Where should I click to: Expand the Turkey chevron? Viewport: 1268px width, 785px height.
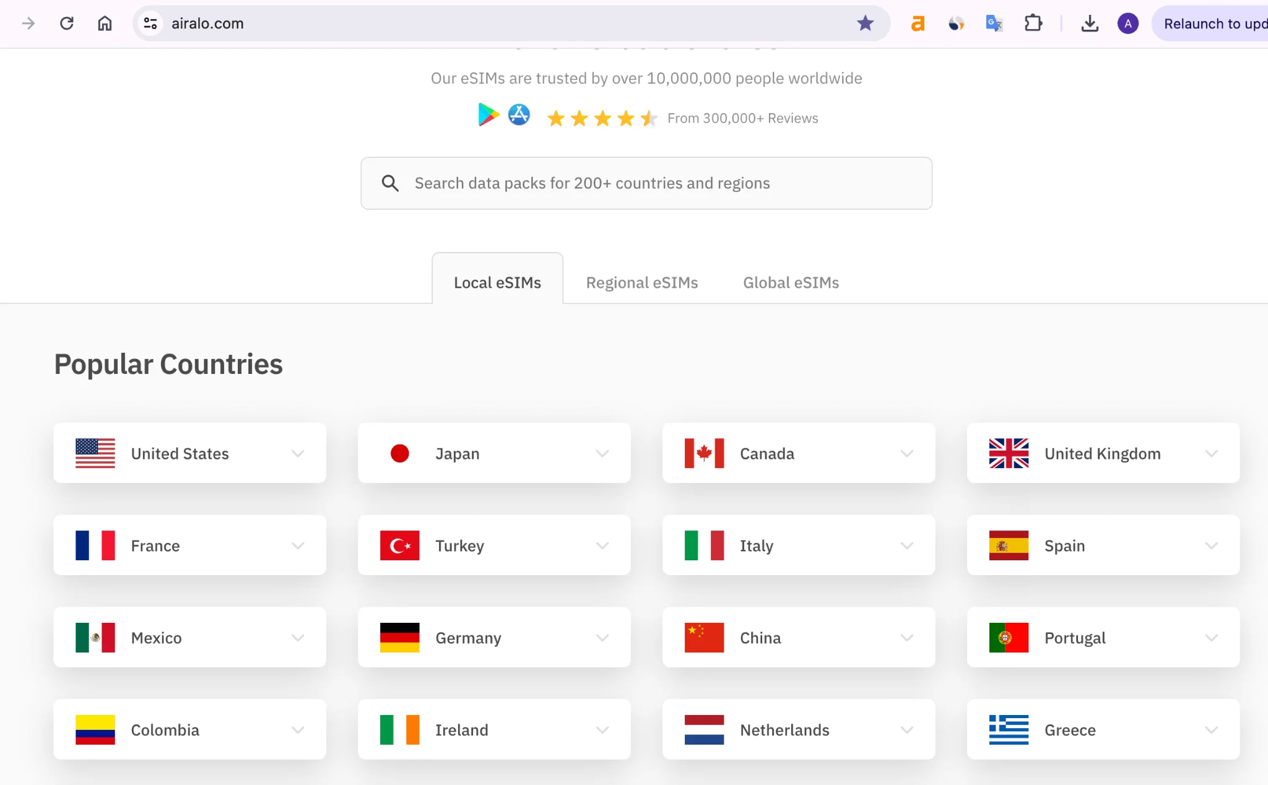click(x=602, y=545)
